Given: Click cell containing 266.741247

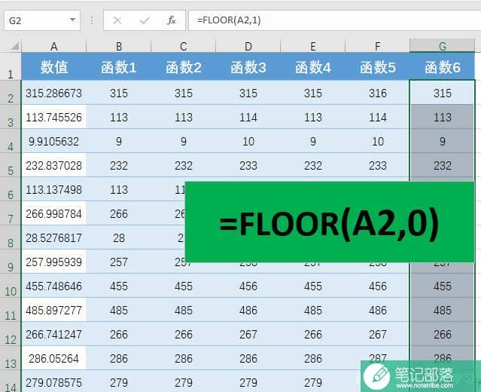Looking at the screenshot, I should [54, 334].
